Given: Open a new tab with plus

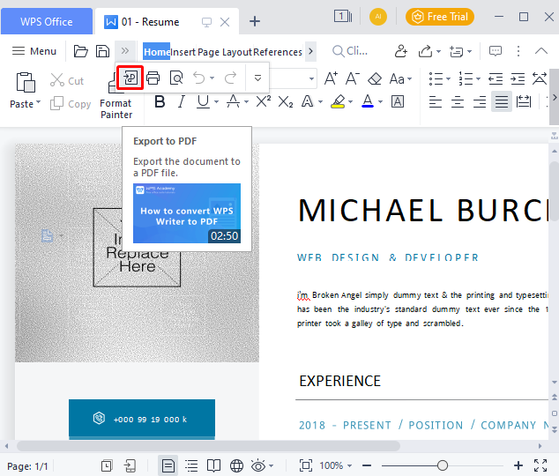Looking at the screenshot, I should click(255, 21).
